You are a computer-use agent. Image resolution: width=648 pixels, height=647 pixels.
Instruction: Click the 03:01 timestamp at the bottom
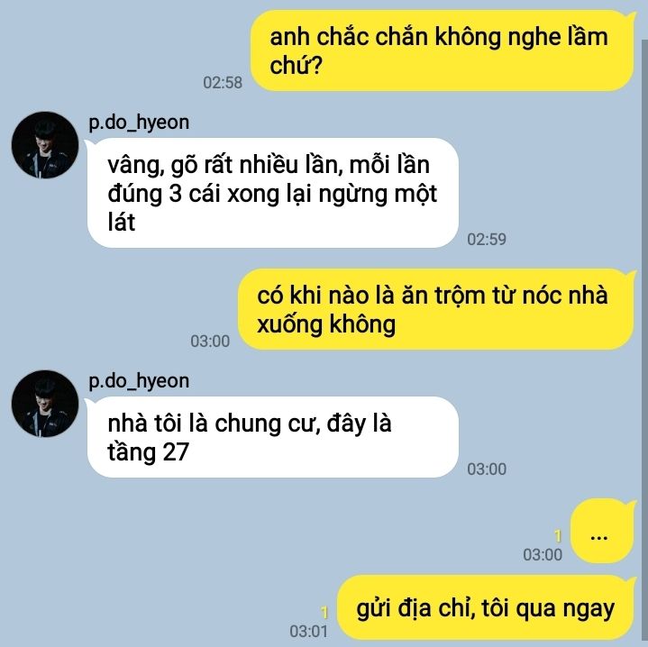[x=308, y=632]
